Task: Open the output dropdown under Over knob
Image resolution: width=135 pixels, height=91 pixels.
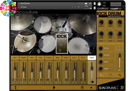Action: tap(102, 41)
